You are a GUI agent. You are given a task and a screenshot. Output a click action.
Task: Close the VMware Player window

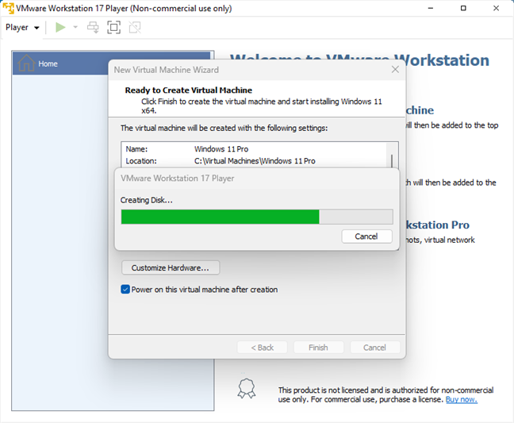point(496,8)
